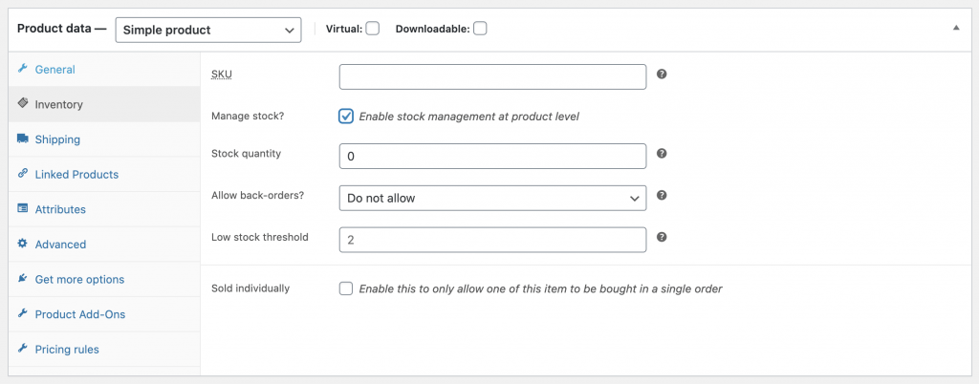Open the Allow back-orders dropdown
This screenshot has width=979, height=384.
[x=492, y=199]
